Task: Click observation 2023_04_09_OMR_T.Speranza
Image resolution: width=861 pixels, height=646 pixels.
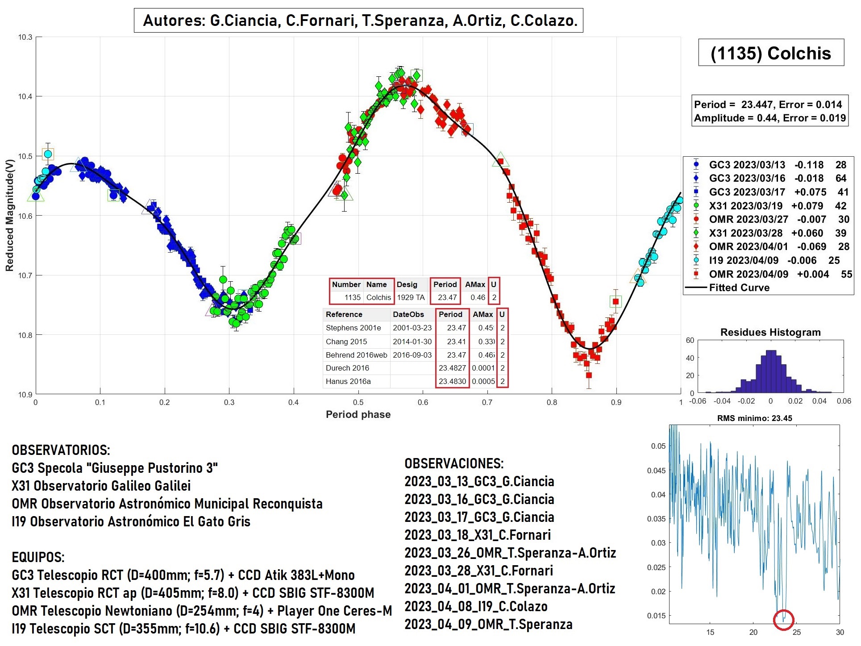Action: pos(488,624)
